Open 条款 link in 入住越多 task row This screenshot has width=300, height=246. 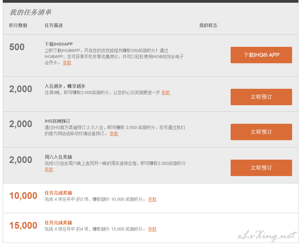166,92
